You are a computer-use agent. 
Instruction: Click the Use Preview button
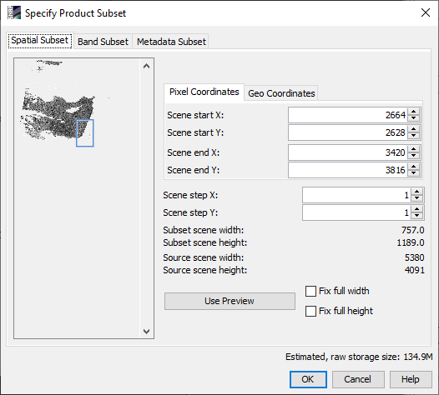pyautogui.click(x=230, y=301)
